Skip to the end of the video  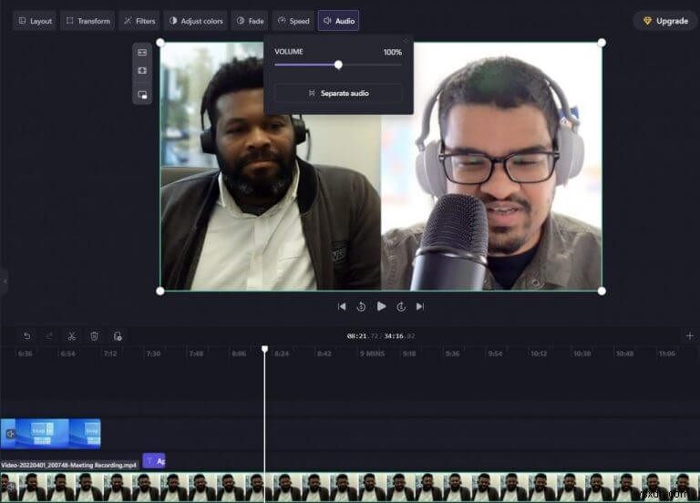(x=420, y=306)
